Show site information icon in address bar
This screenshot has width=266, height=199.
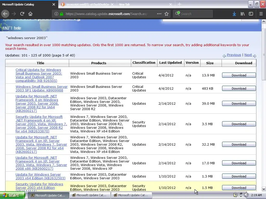coord(56,14)
